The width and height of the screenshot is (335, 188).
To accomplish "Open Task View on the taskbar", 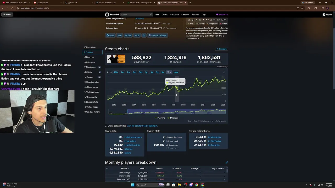I will [x=168, y=185].
